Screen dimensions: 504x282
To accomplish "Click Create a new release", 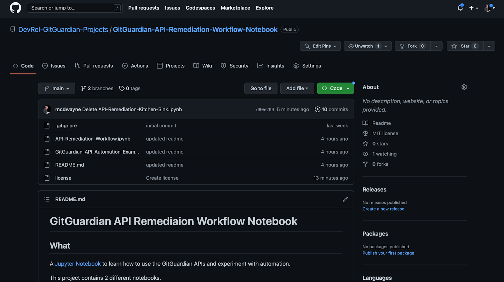I will (383, 209).
